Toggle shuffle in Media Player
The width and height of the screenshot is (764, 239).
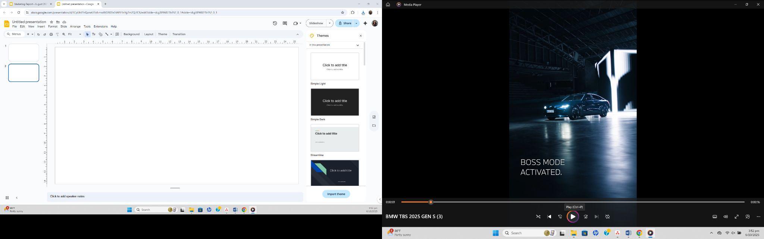[x=538, y=217]
